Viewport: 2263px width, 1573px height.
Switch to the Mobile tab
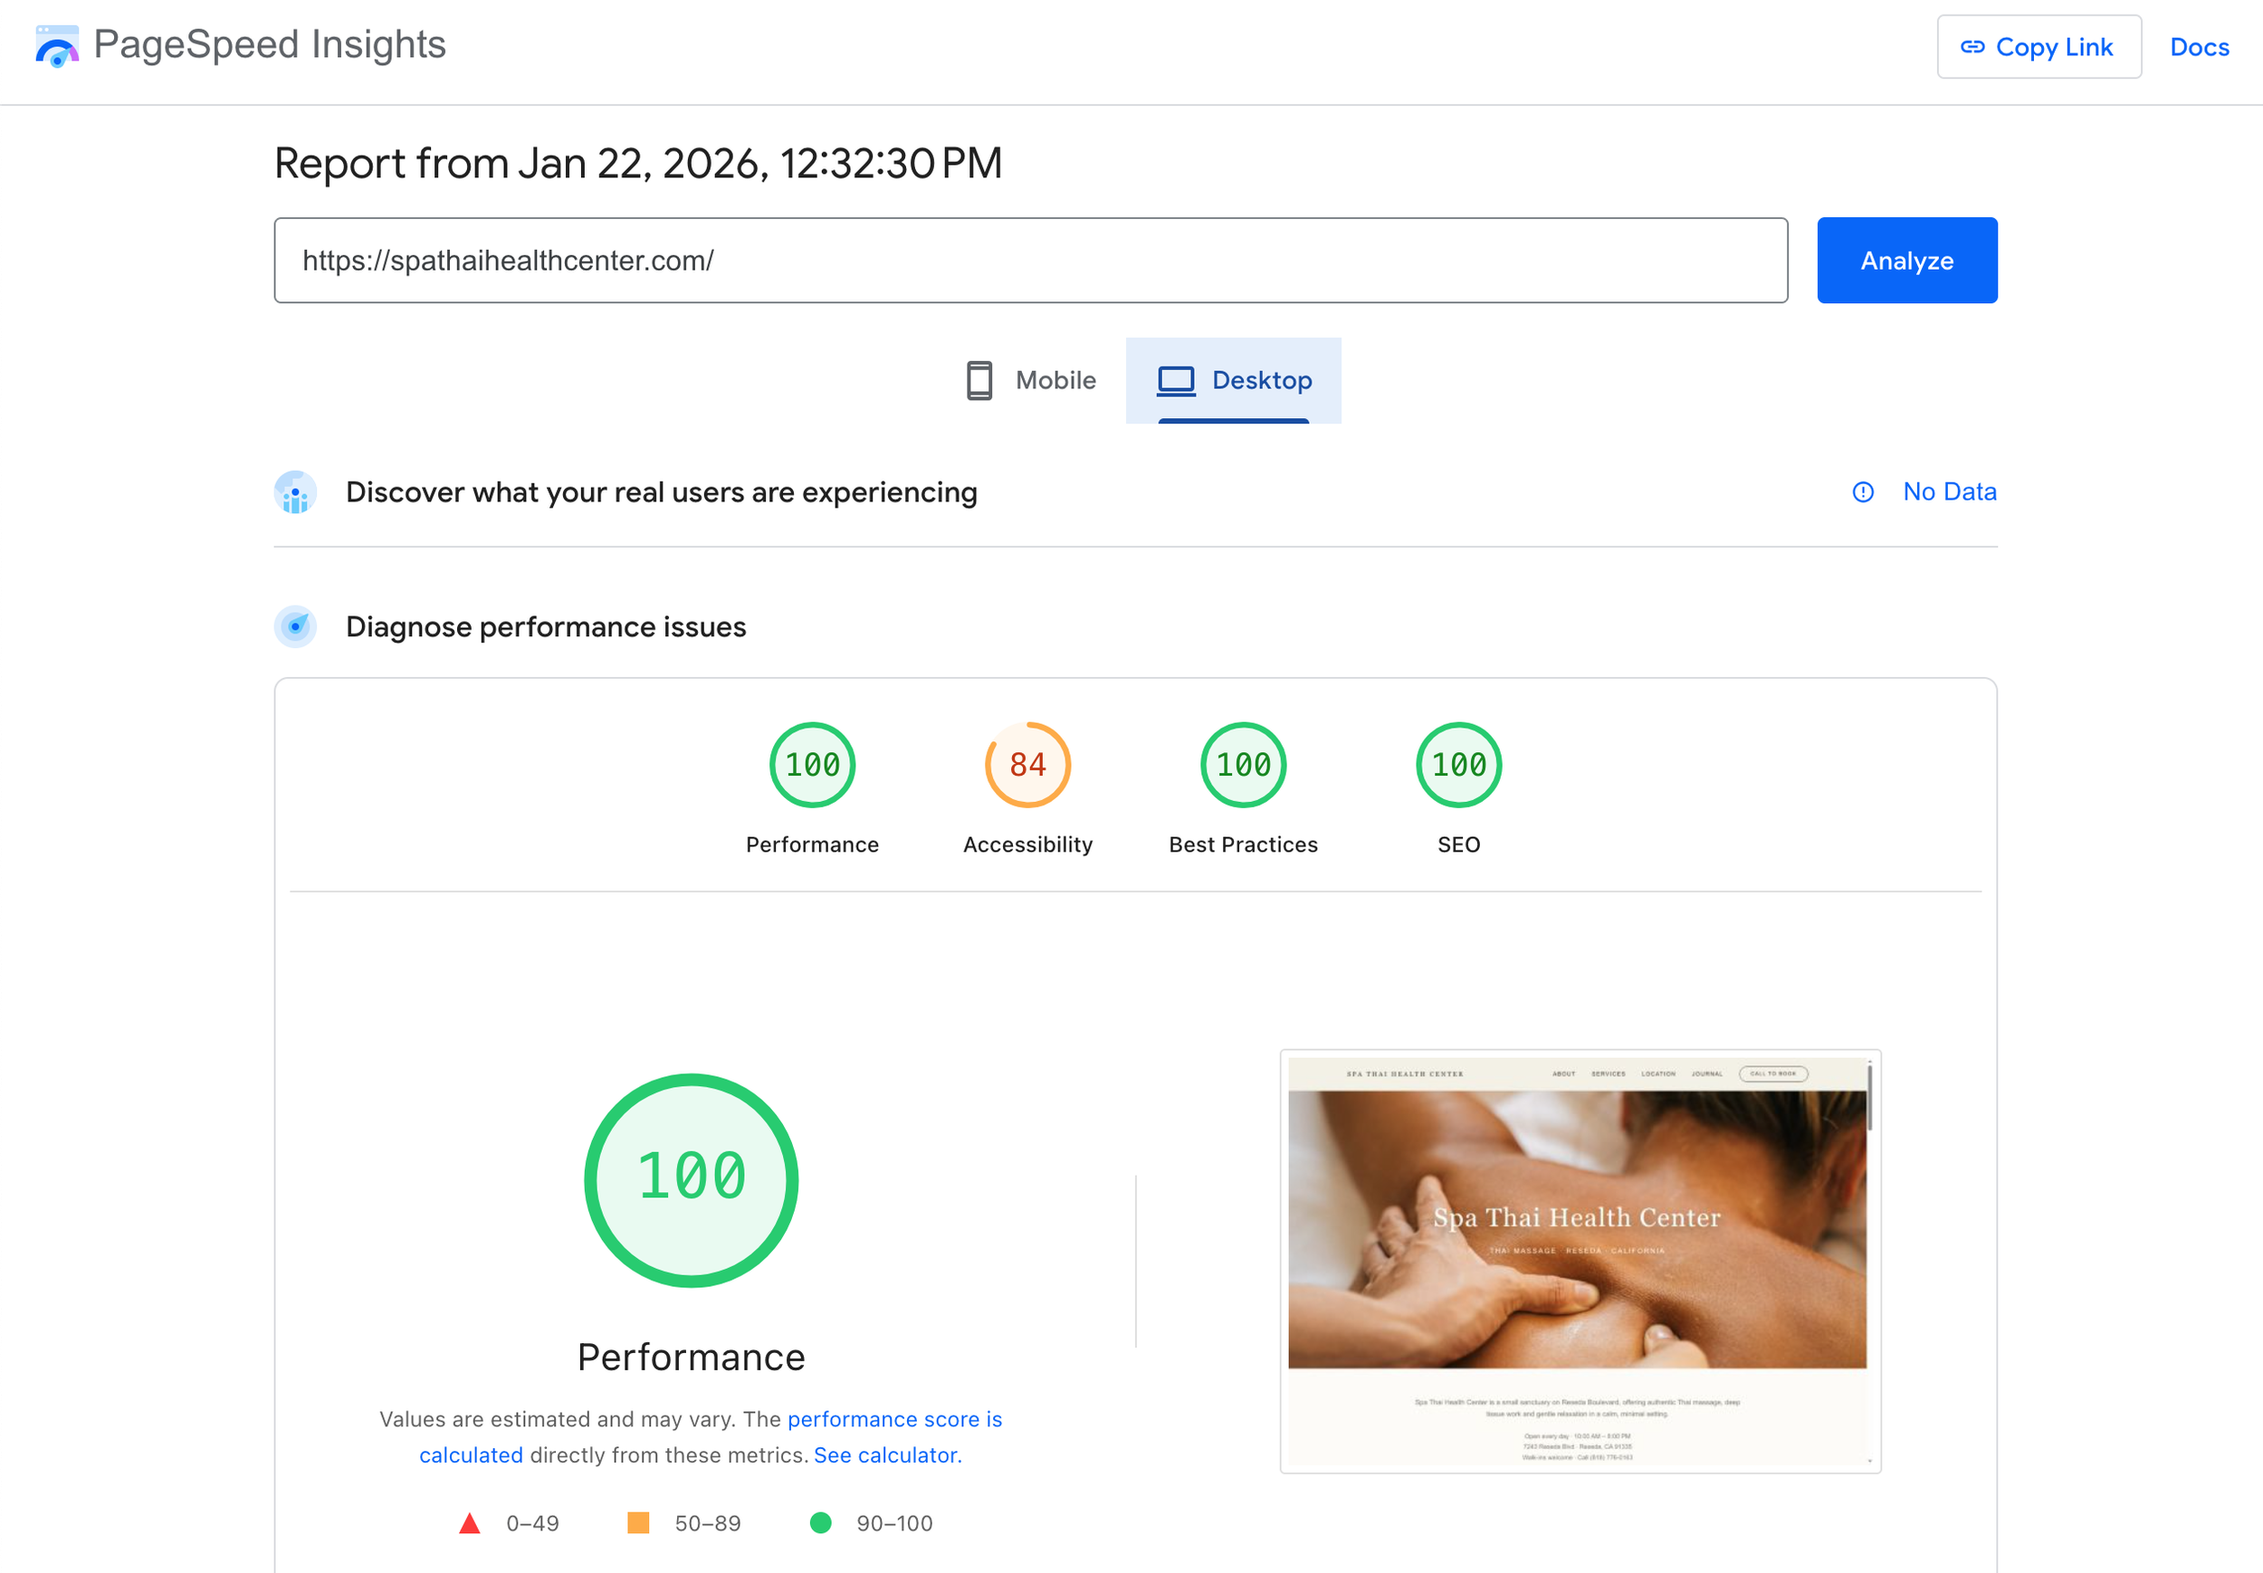tap(1030, 380)
